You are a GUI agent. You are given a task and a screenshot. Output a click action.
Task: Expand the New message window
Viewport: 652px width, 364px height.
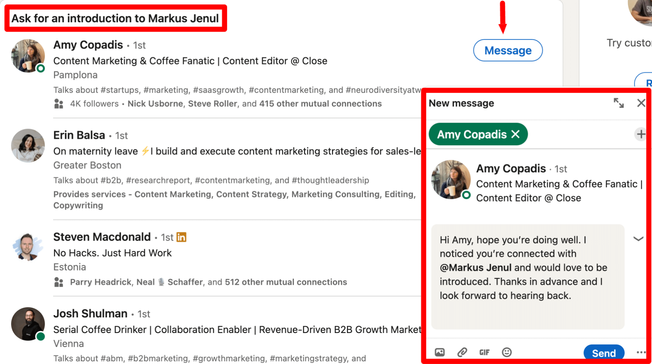point(619,103)
